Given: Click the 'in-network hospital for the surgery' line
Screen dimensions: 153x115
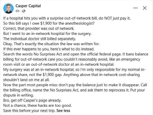Looking at the screenshot, I should pyautogui.click(x=47, y=34).
